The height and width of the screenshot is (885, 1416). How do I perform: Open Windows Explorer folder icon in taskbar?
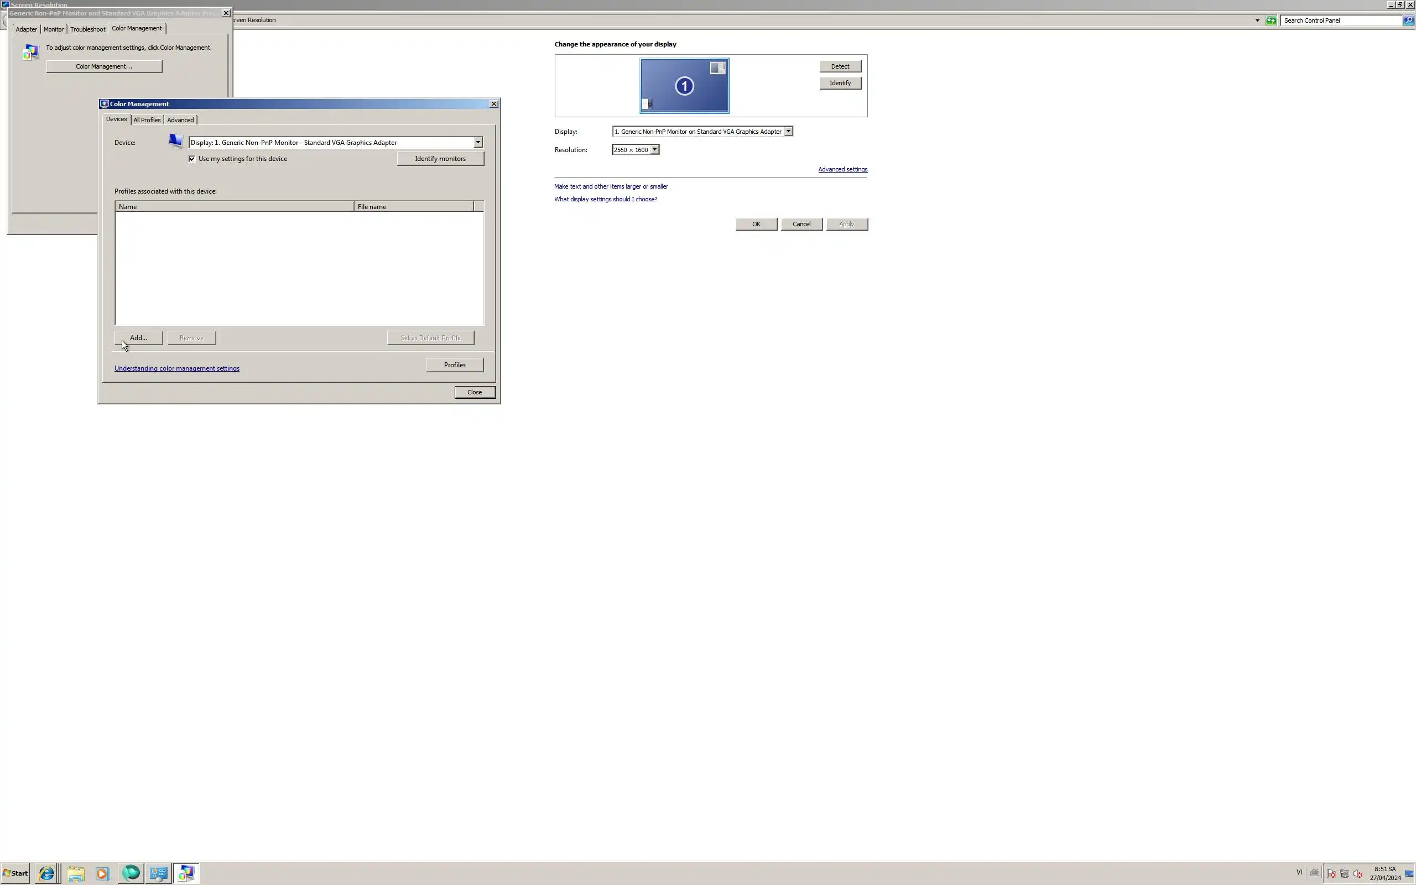75,873
